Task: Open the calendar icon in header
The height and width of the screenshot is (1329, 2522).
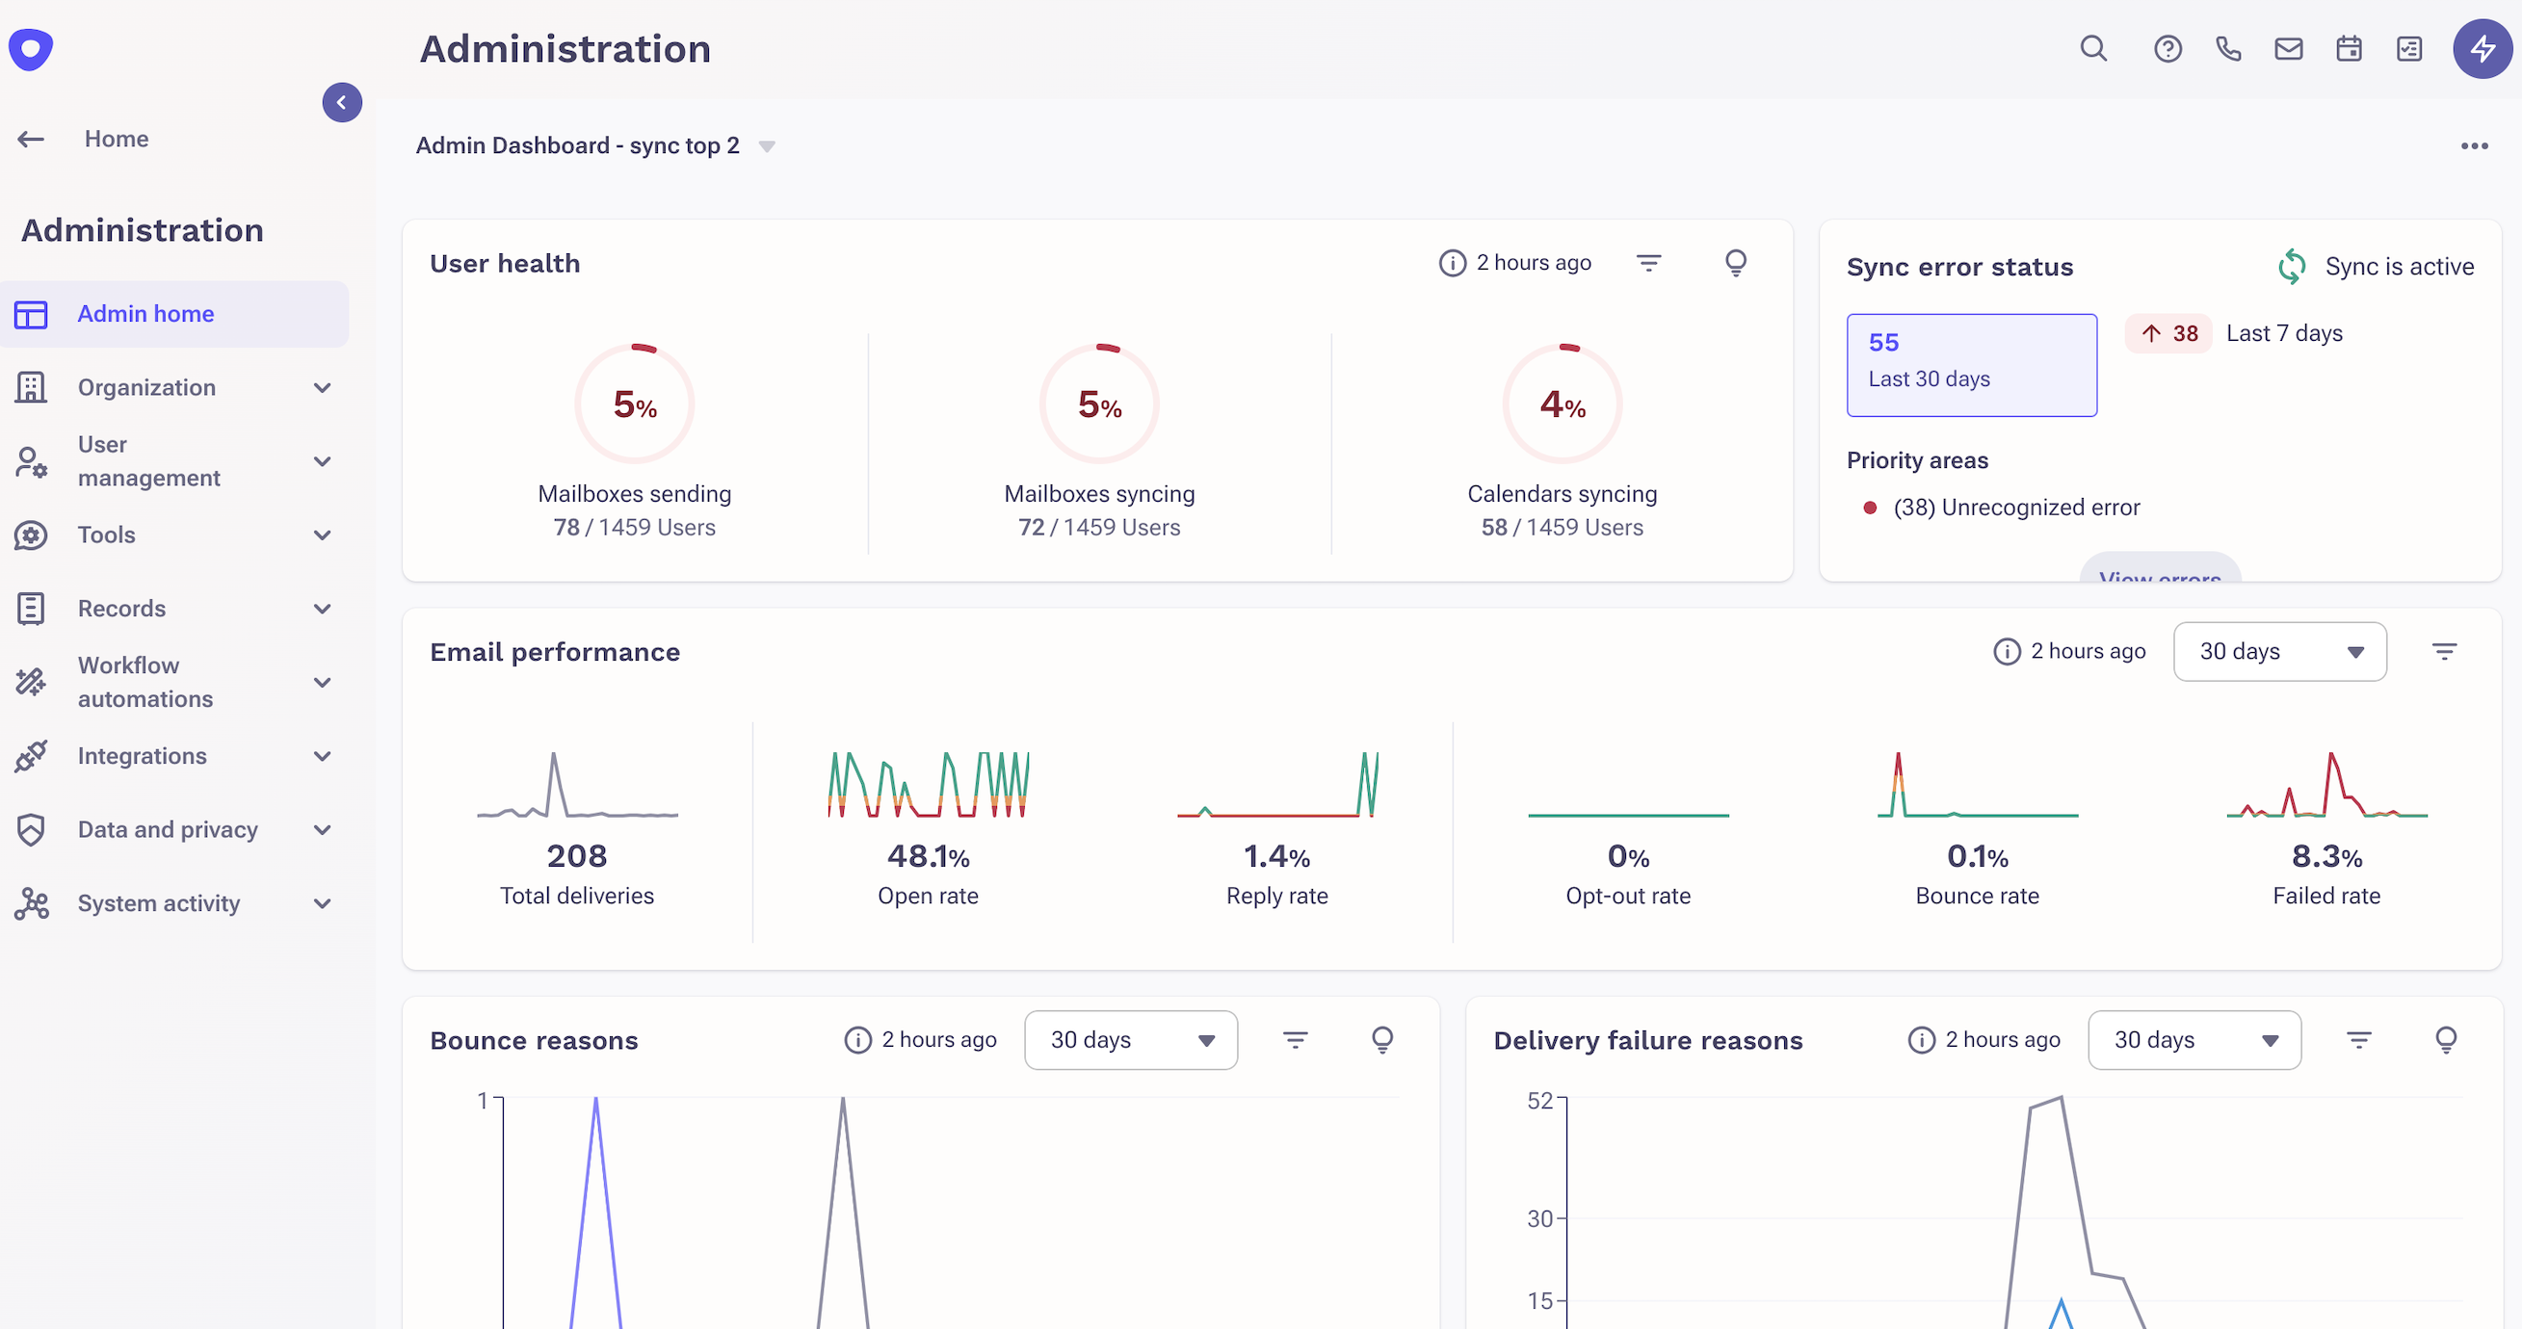Action: tap(2349, 48)
